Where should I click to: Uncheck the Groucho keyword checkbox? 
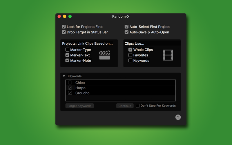tap(70, 93)
